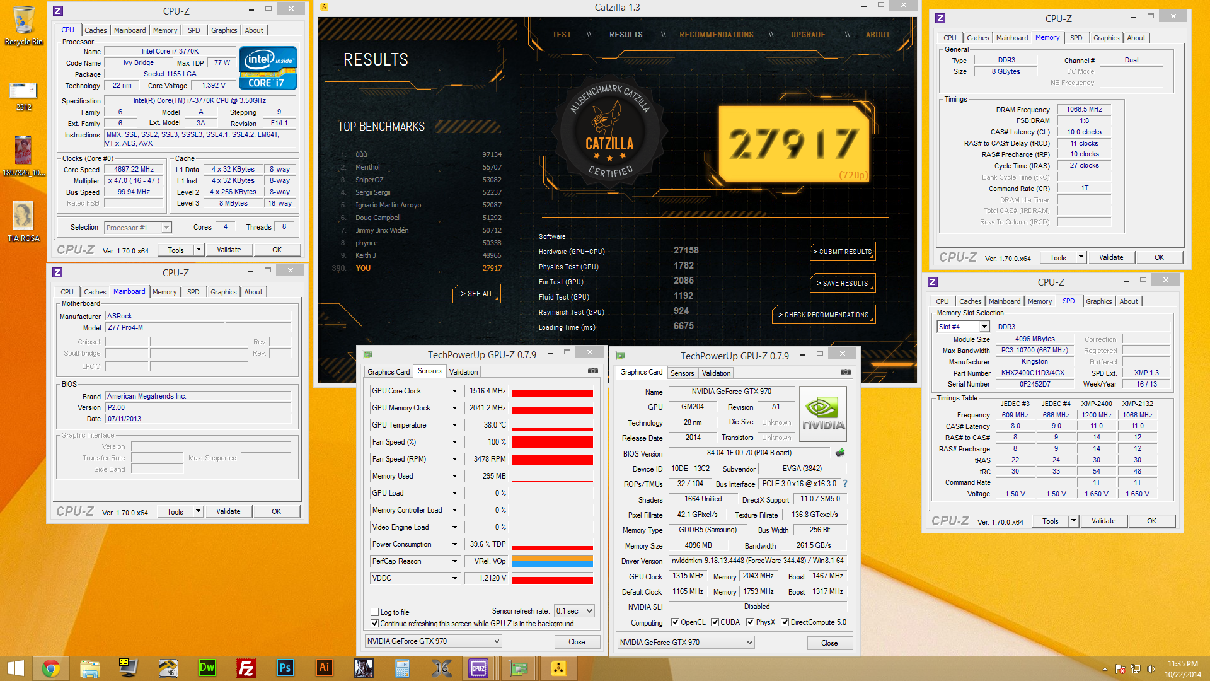1210x681 pixels.
Task: Click Validate in CPU-Z Mainboard window
Action: click(x=228, y=511)
